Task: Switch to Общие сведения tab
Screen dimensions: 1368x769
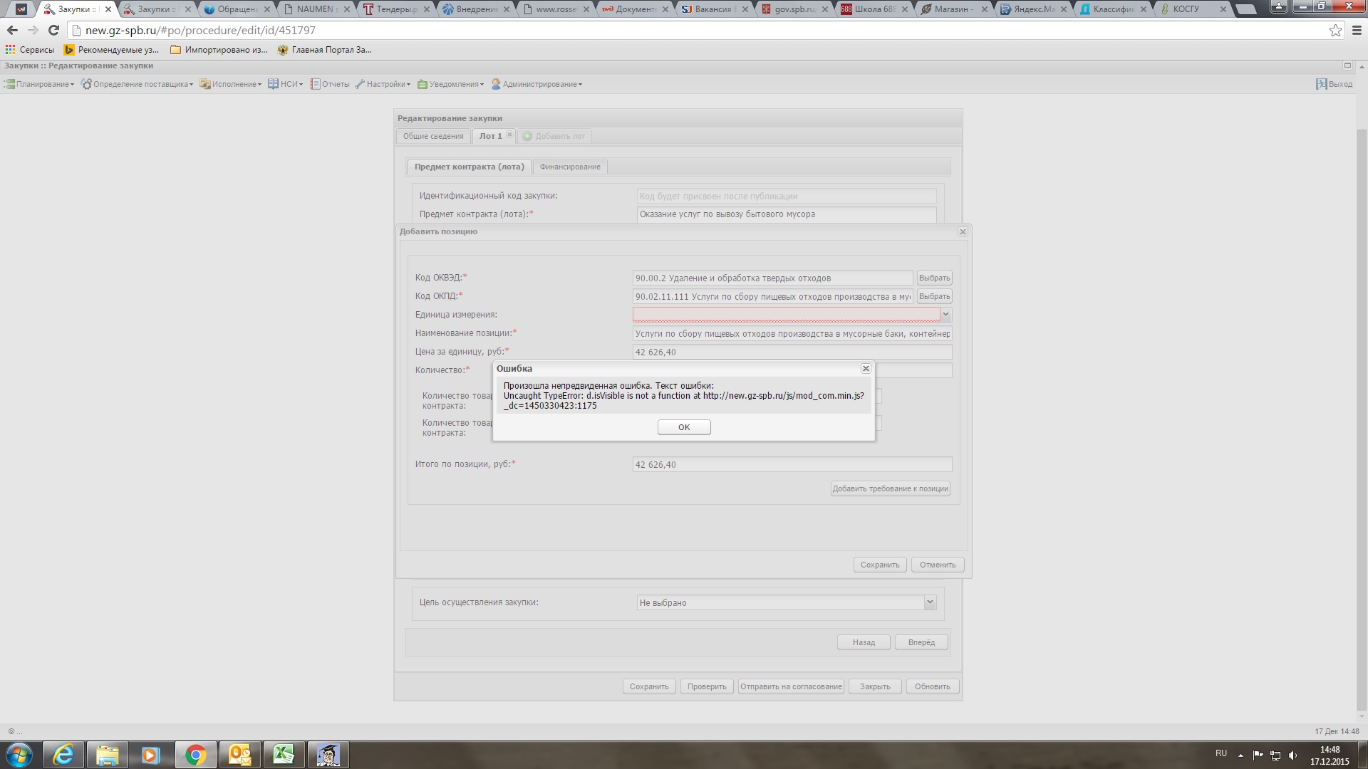Action: tap(433, 136)
